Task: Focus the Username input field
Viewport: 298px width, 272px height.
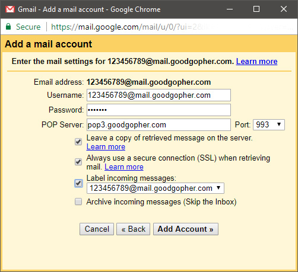Action: [x=158, y=95]
